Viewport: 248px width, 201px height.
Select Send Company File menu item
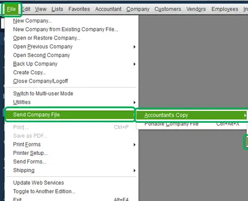point(70,115)
